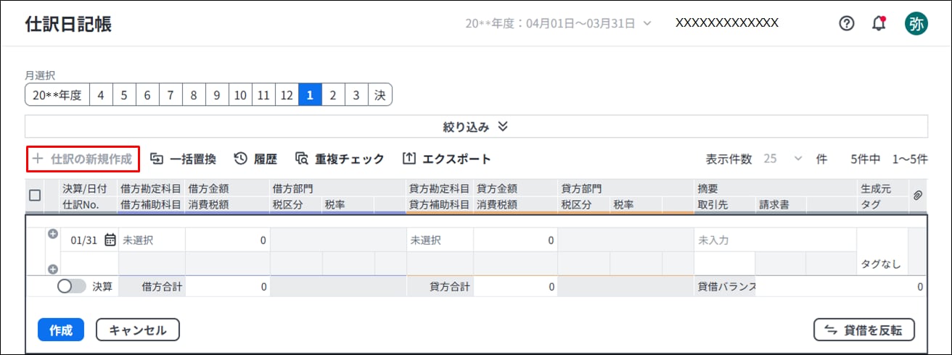The height and width of the screenshot is (355, 952).
Task: Select month 12 tab
Action: (x=287, y=95)
